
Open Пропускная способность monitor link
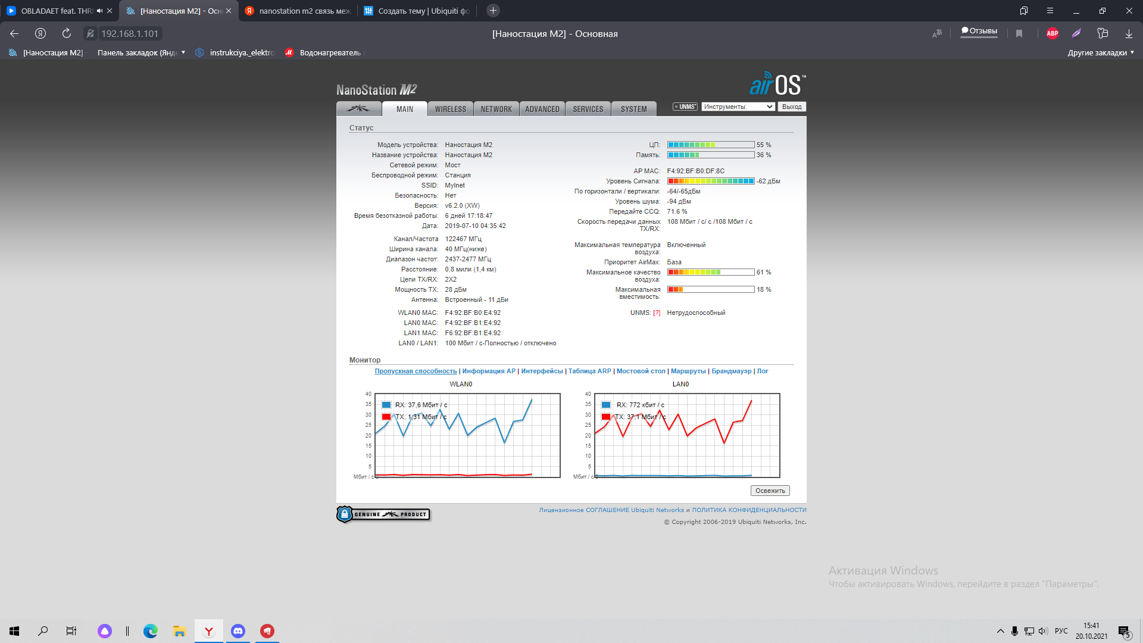pyautogui.click(x=416, y=372)
